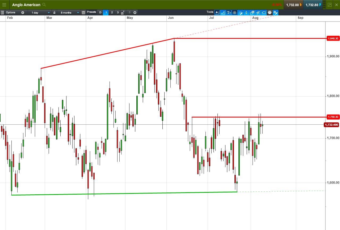Select preset 3

click(x=118, y=12)
